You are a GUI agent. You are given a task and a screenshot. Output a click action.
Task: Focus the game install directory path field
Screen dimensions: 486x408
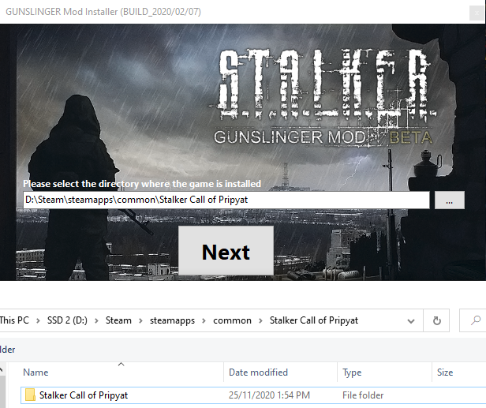226,200
